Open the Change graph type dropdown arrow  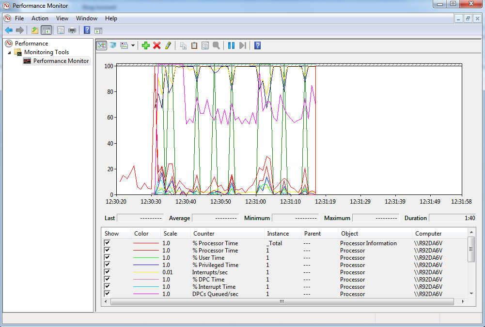click(x=133, y=45)
